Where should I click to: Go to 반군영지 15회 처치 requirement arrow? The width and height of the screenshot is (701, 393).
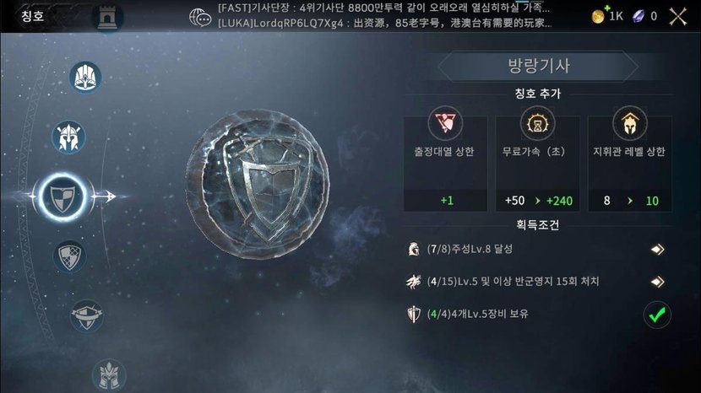point(657,282)
